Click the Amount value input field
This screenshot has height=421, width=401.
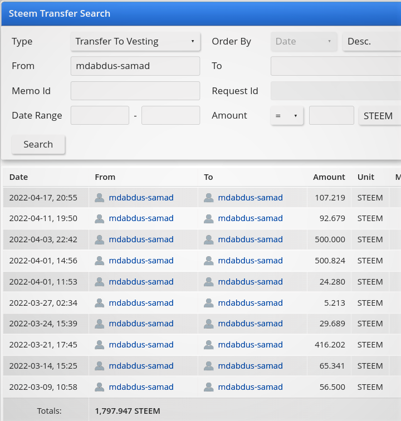pos(331,115)
